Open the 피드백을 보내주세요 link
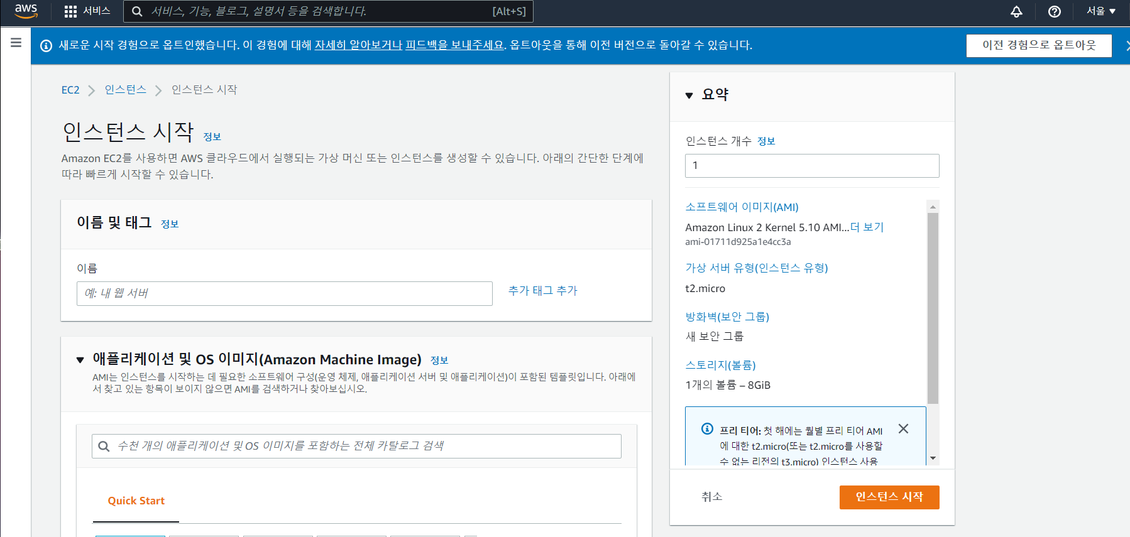This screenshot has height=537, width=1130. 454,45
